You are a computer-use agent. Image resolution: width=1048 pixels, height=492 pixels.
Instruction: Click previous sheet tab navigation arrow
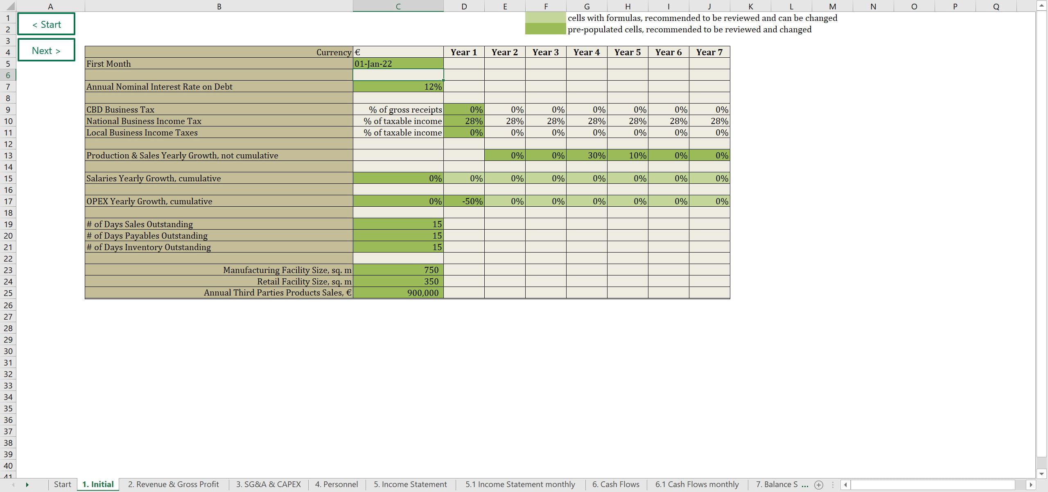13,485
